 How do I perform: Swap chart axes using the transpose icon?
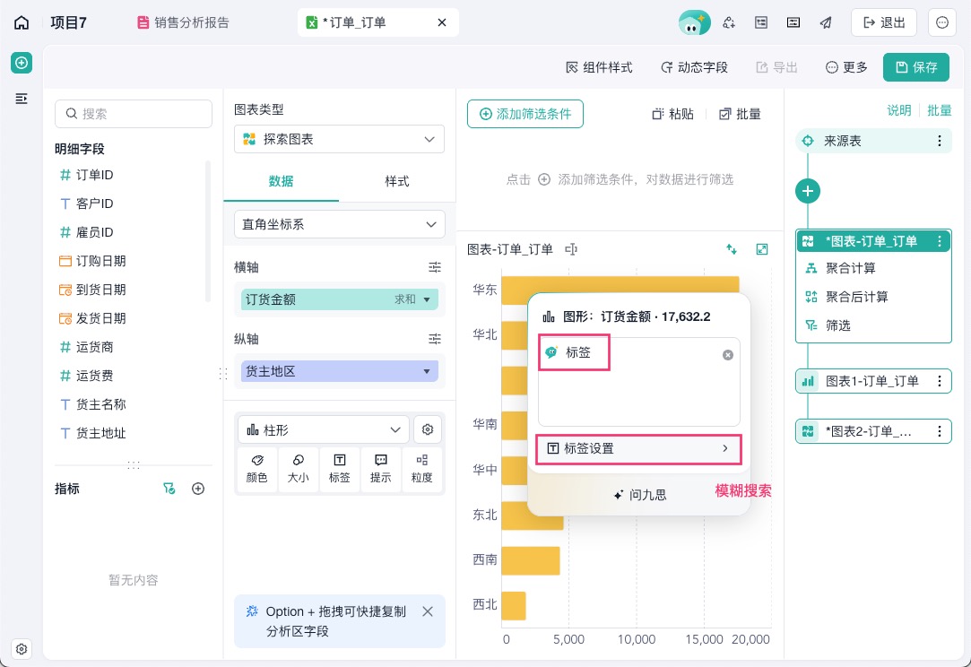732,249
